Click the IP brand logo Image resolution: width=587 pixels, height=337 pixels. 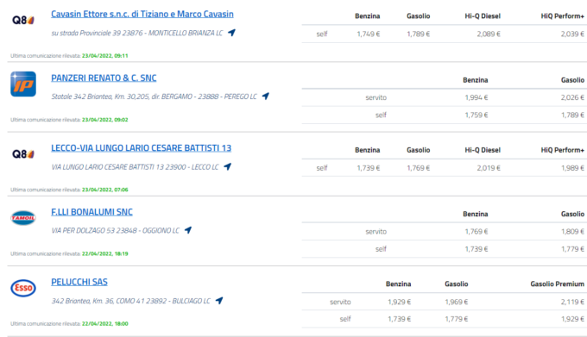23,84
